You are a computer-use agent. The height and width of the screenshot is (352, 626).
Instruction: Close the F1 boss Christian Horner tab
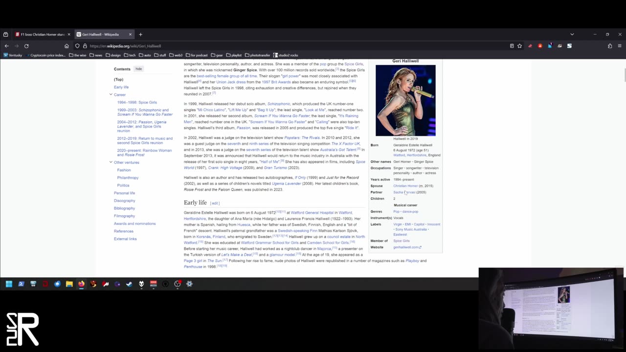(69, 34)
